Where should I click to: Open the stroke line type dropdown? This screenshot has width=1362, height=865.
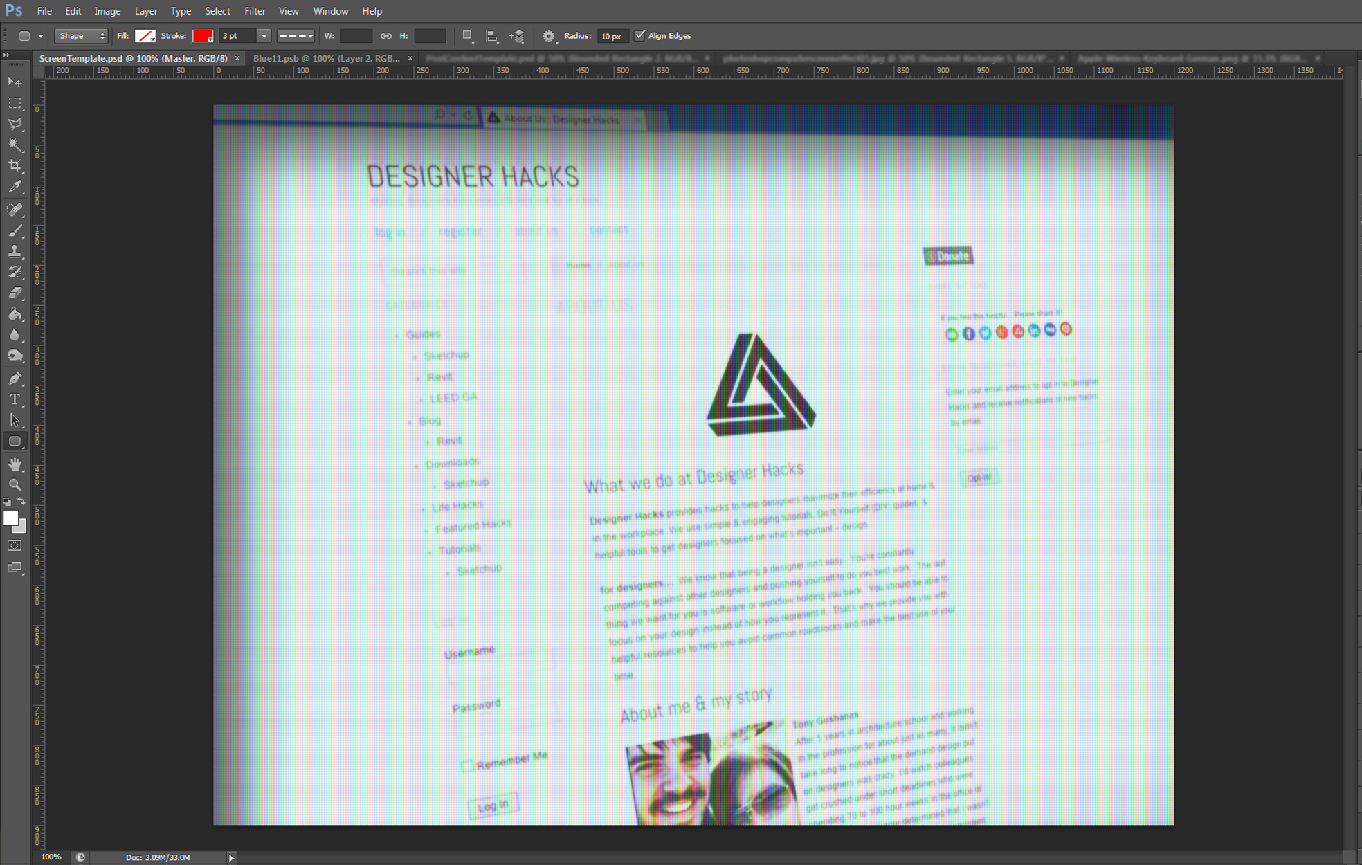[x=296, y=36]
